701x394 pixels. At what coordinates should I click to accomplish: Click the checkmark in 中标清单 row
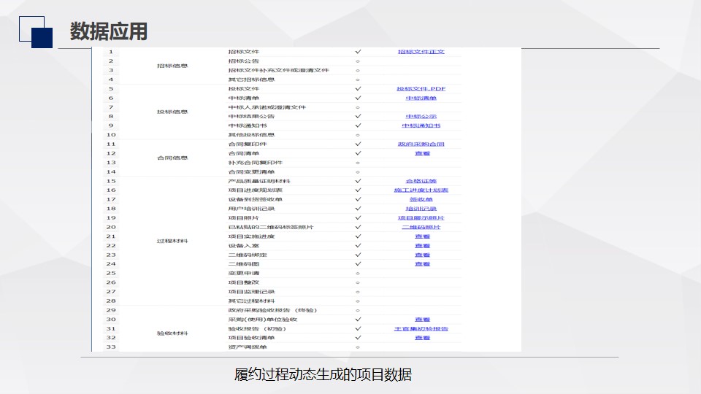[358, 98]
